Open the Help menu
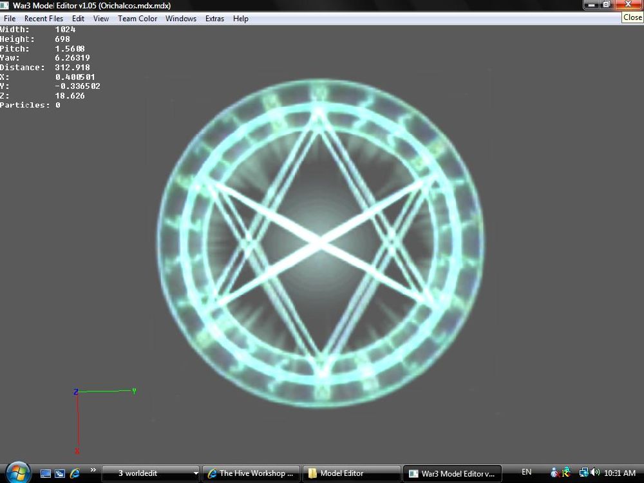 tap(241, 19)
